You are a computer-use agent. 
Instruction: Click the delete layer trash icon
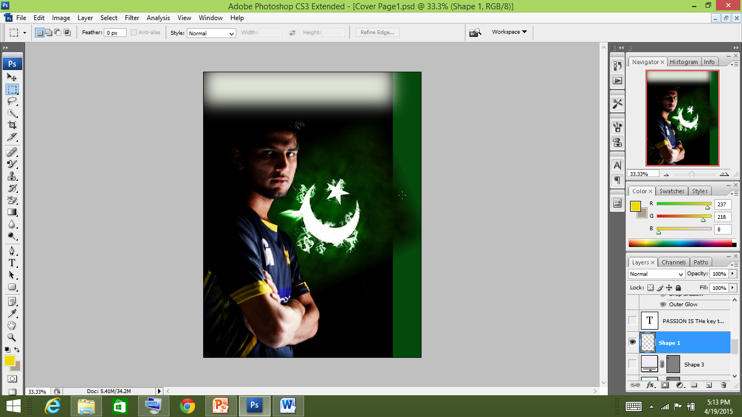pyautogui.click(x=724, y=385)
